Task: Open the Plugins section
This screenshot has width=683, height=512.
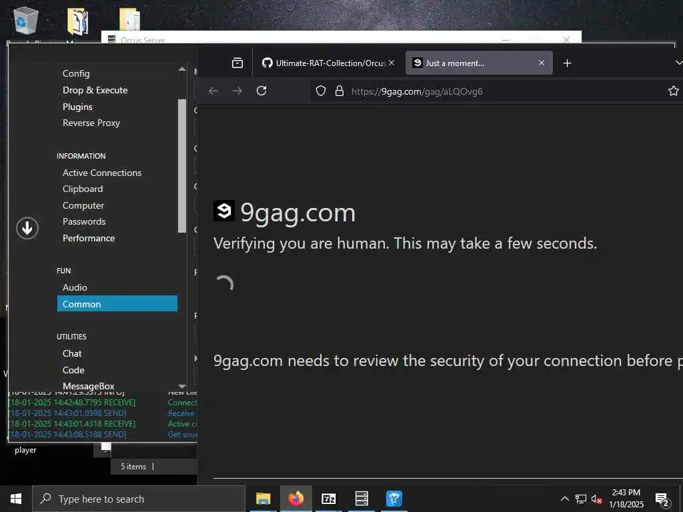Action: [77, 107]
